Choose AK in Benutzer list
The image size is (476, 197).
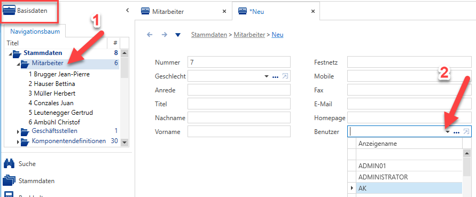[409, 188]
